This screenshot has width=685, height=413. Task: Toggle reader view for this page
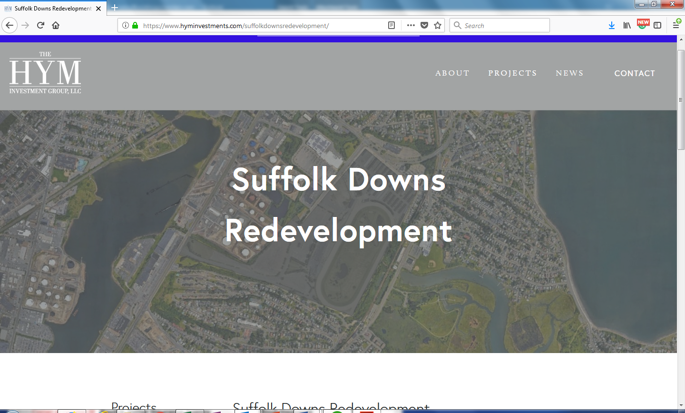pyautogui.click(x=391, y=25)
